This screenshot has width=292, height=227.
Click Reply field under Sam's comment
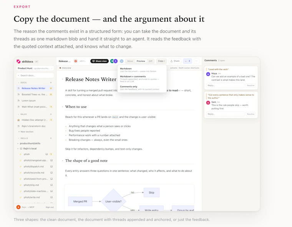point(225,114)
